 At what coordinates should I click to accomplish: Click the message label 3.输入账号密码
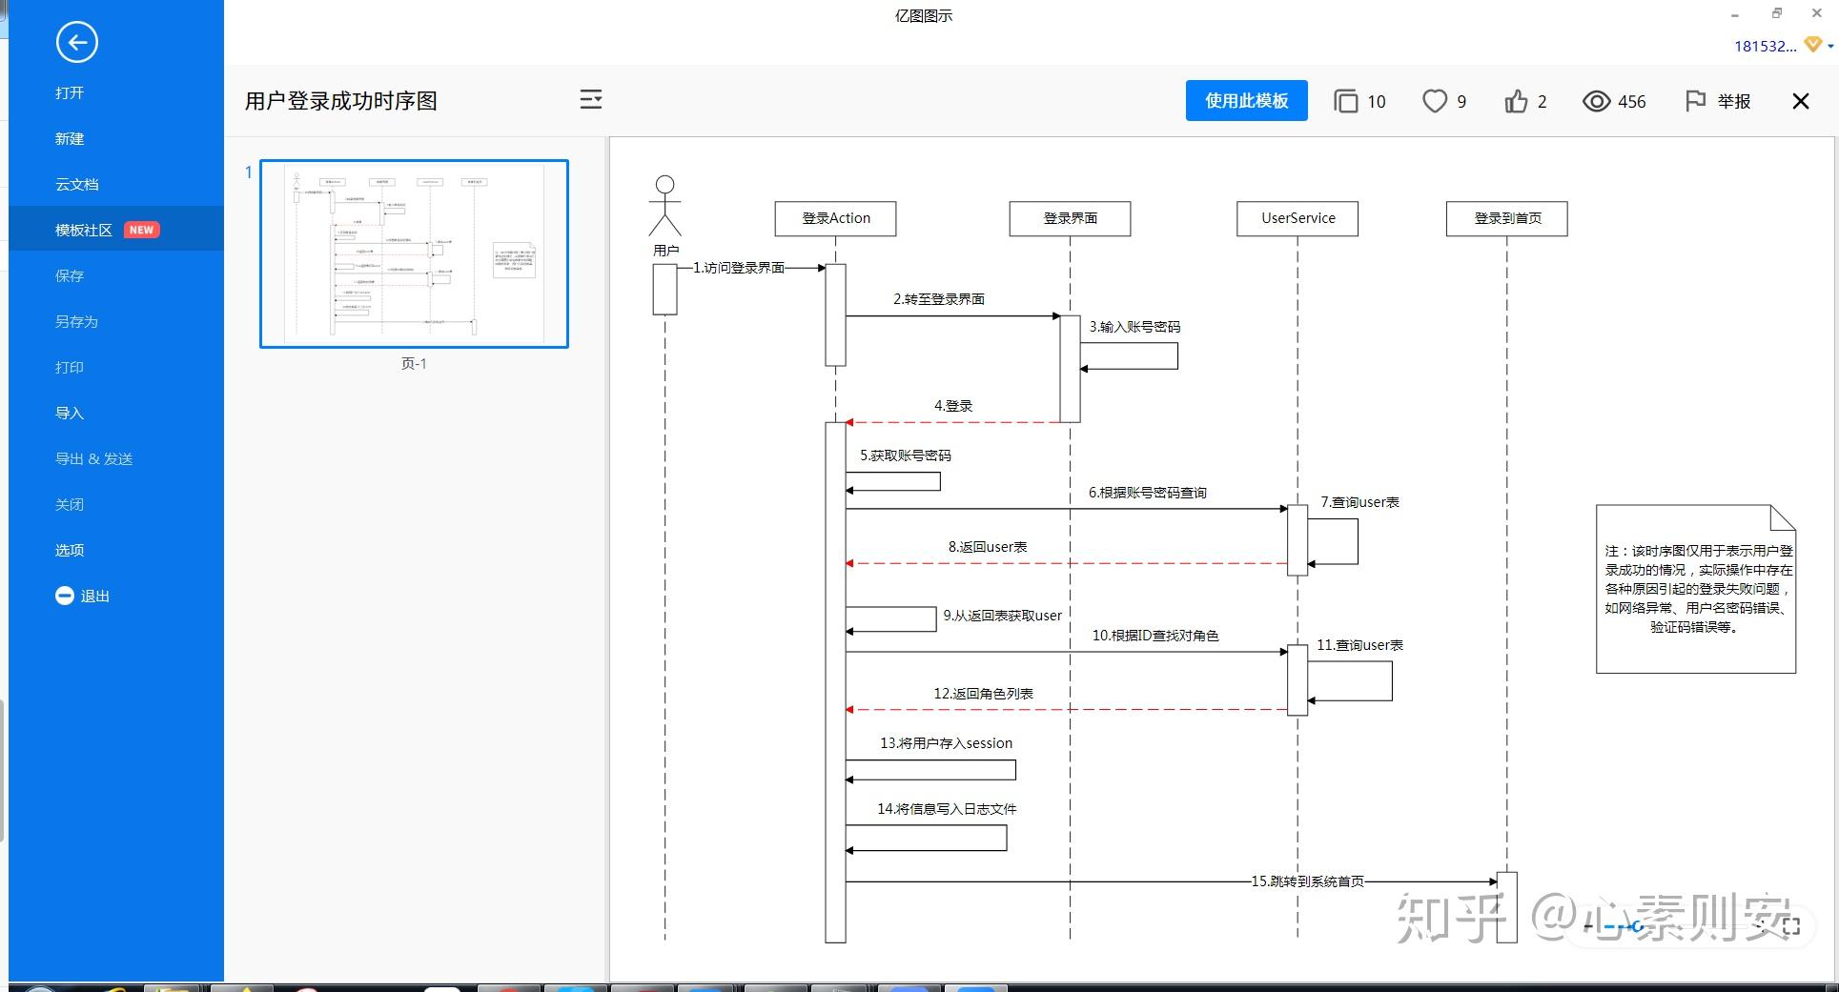click(x=1134, y=327)
